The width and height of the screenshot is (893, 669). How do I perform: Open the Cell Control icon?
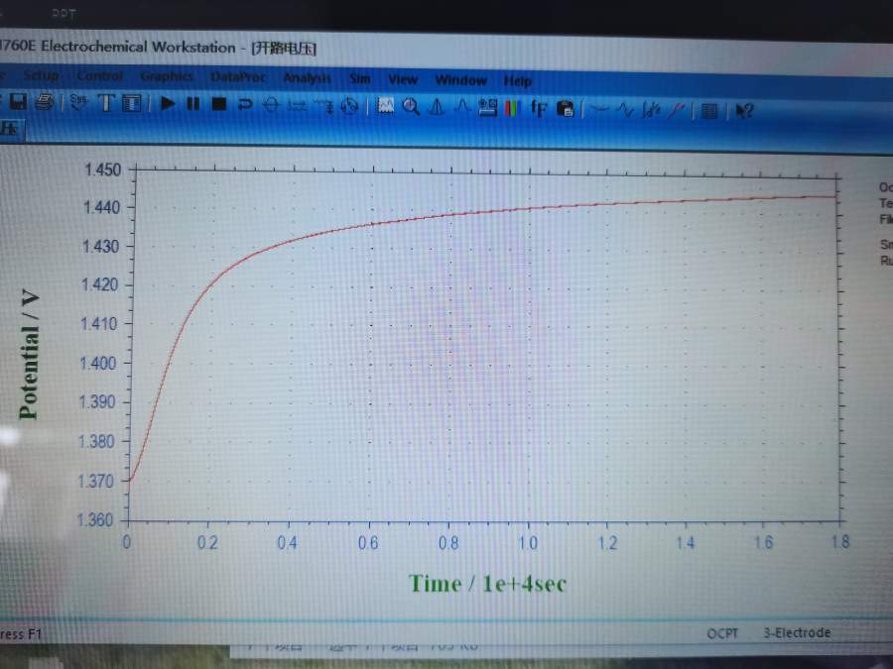click(x=349, y=106)
